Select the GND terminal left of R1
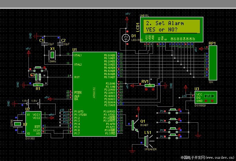The height and width of the screenshot is (161, 236). (23, 85)
